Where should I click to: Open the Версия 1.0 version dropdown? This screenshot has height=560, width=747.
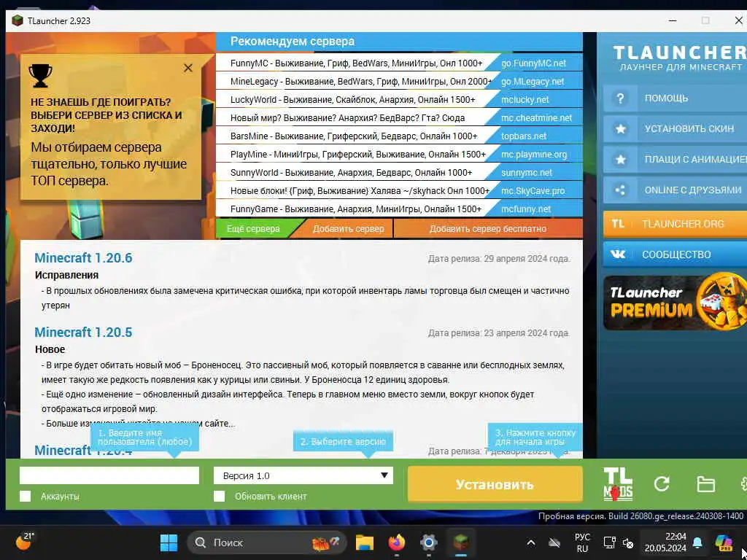pyautogui.click(x=303, y=475)
